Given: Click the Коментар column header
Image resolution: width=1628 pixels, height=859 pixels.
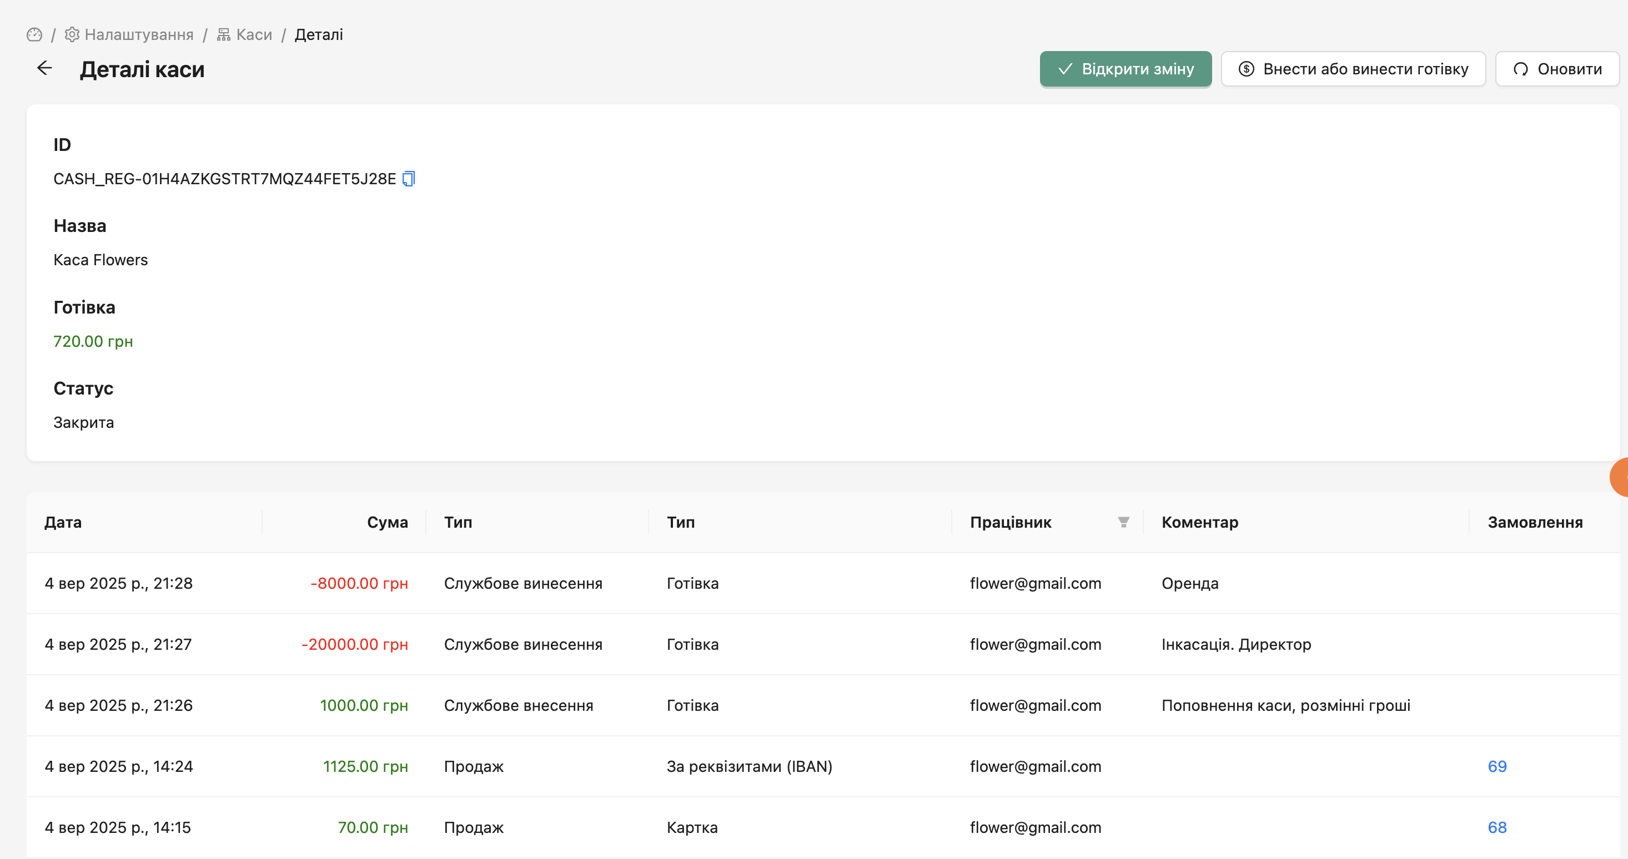Looking at the screenshot, I should tap(1199, 522).
